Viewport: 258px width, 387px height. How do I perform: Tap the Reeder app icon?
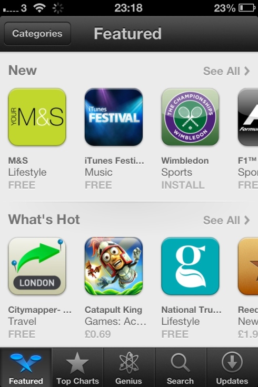click(x=248, y=266)
